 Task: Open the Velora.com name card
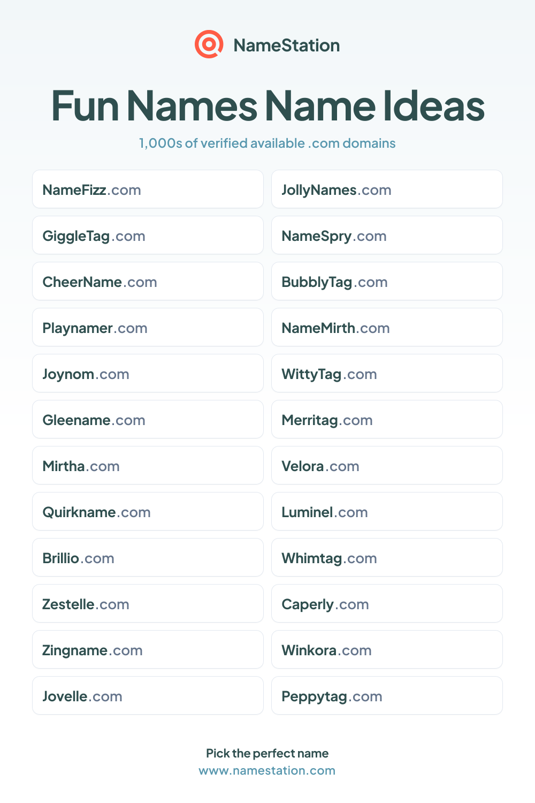[x=387, y=465]
